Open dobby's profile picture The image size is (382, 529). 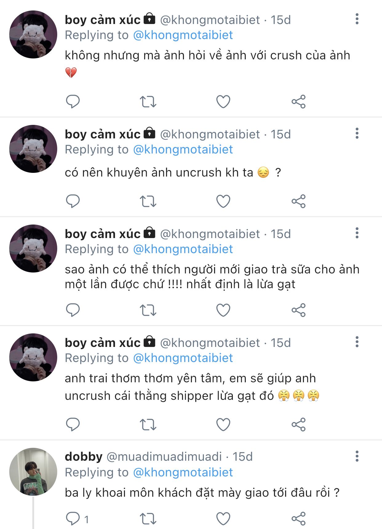click(x=33, y=471)
